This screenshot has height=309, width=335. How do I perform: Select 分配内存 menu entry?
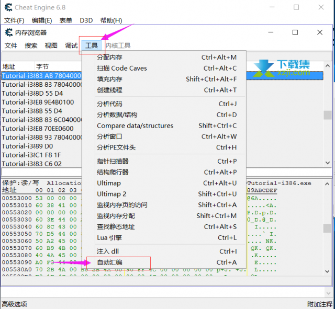[164, 57]
